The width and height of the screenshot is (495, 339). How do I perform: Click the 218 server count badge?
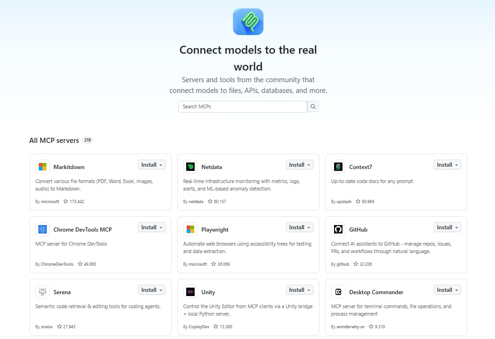click(87, 140)
